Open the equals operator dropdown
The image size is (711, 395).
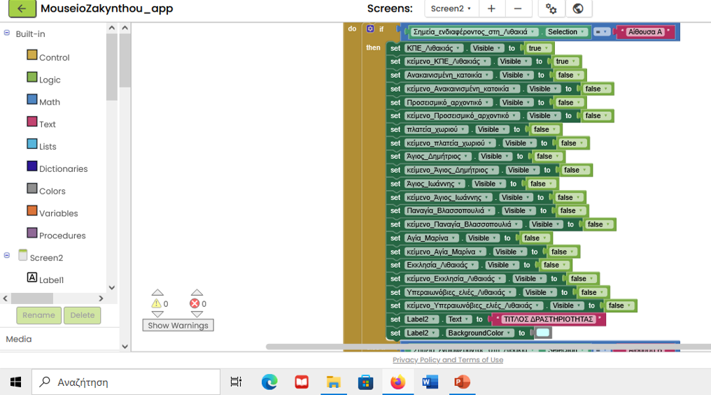(x=601, y=31)
